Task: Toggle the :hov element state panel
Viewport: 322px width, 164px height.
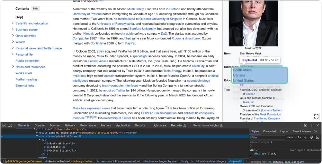Action: click(x=290, y=137)
